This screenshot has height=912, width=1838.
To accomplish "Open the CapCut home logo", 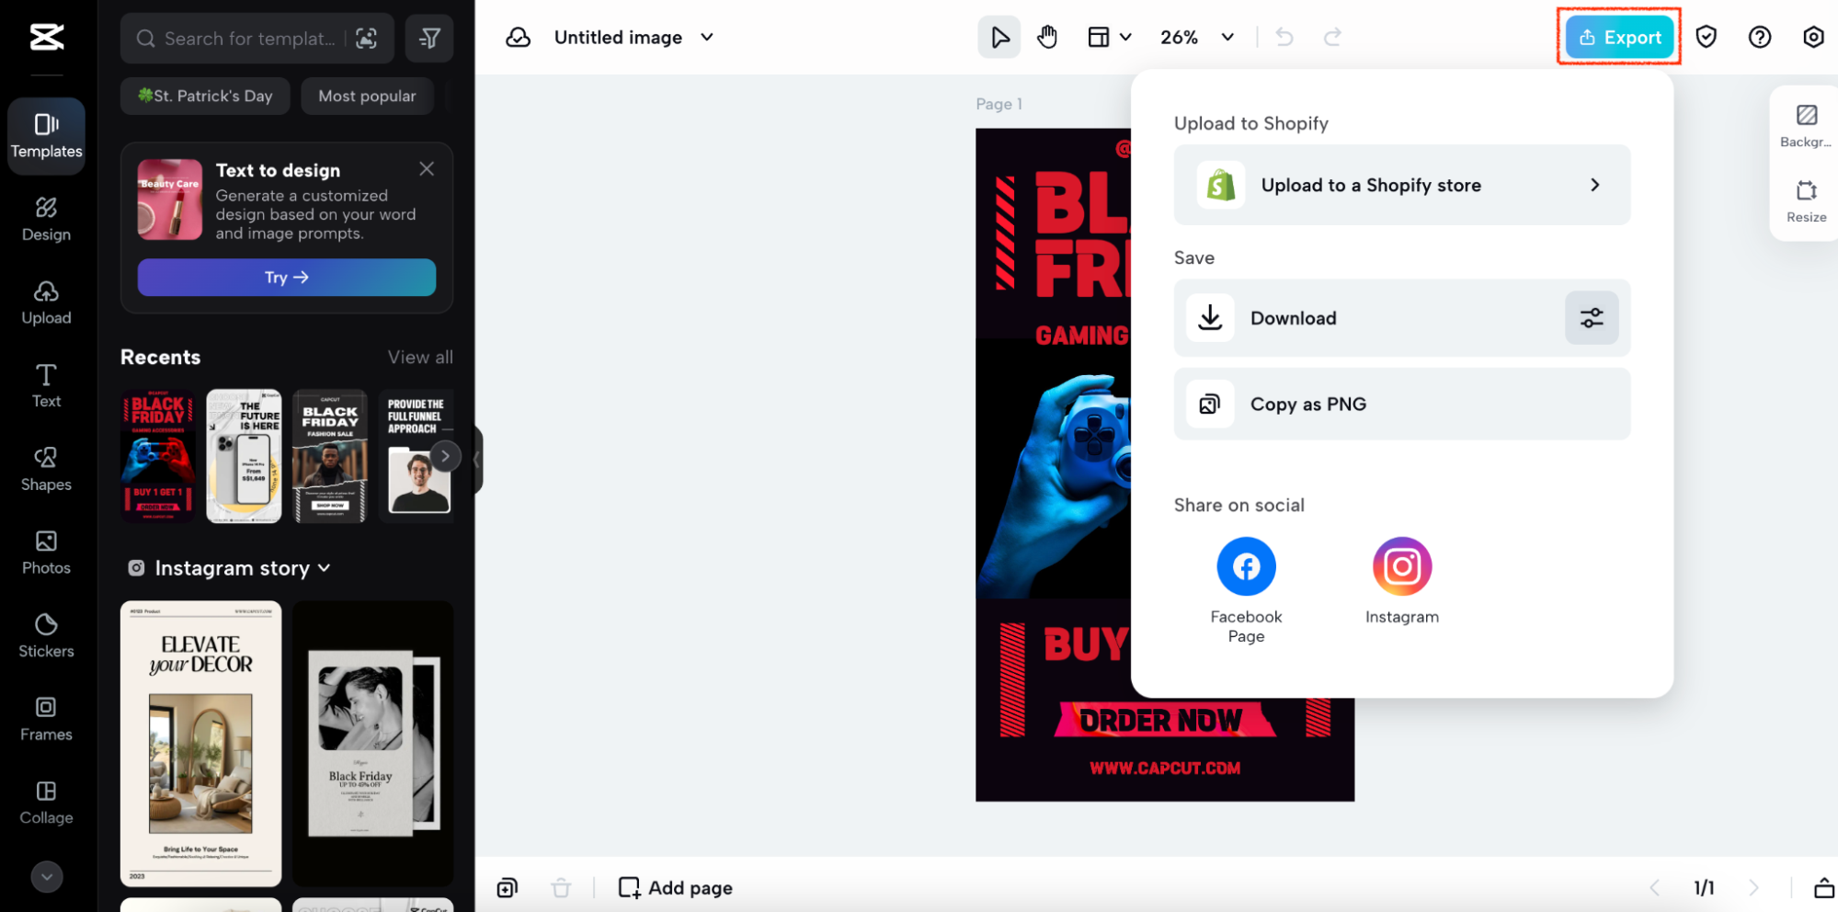I will [x=47, y=38].
